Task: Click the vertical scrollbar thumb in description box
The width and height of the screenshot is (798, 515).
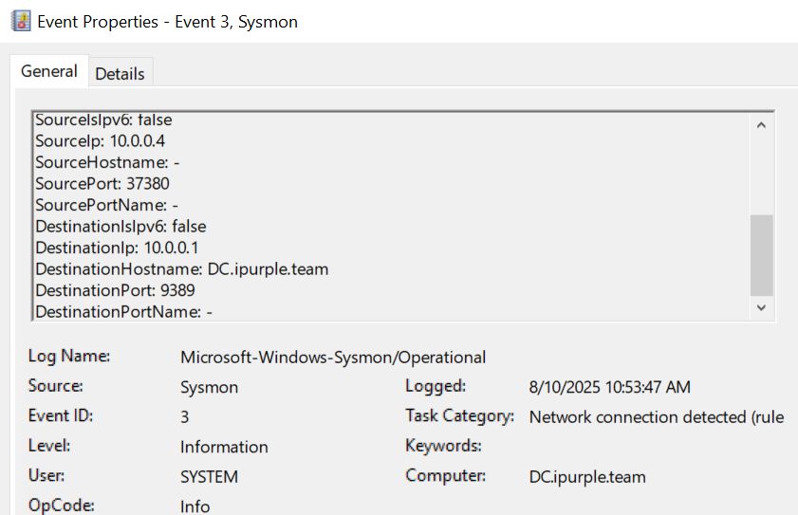Action: 761,254
